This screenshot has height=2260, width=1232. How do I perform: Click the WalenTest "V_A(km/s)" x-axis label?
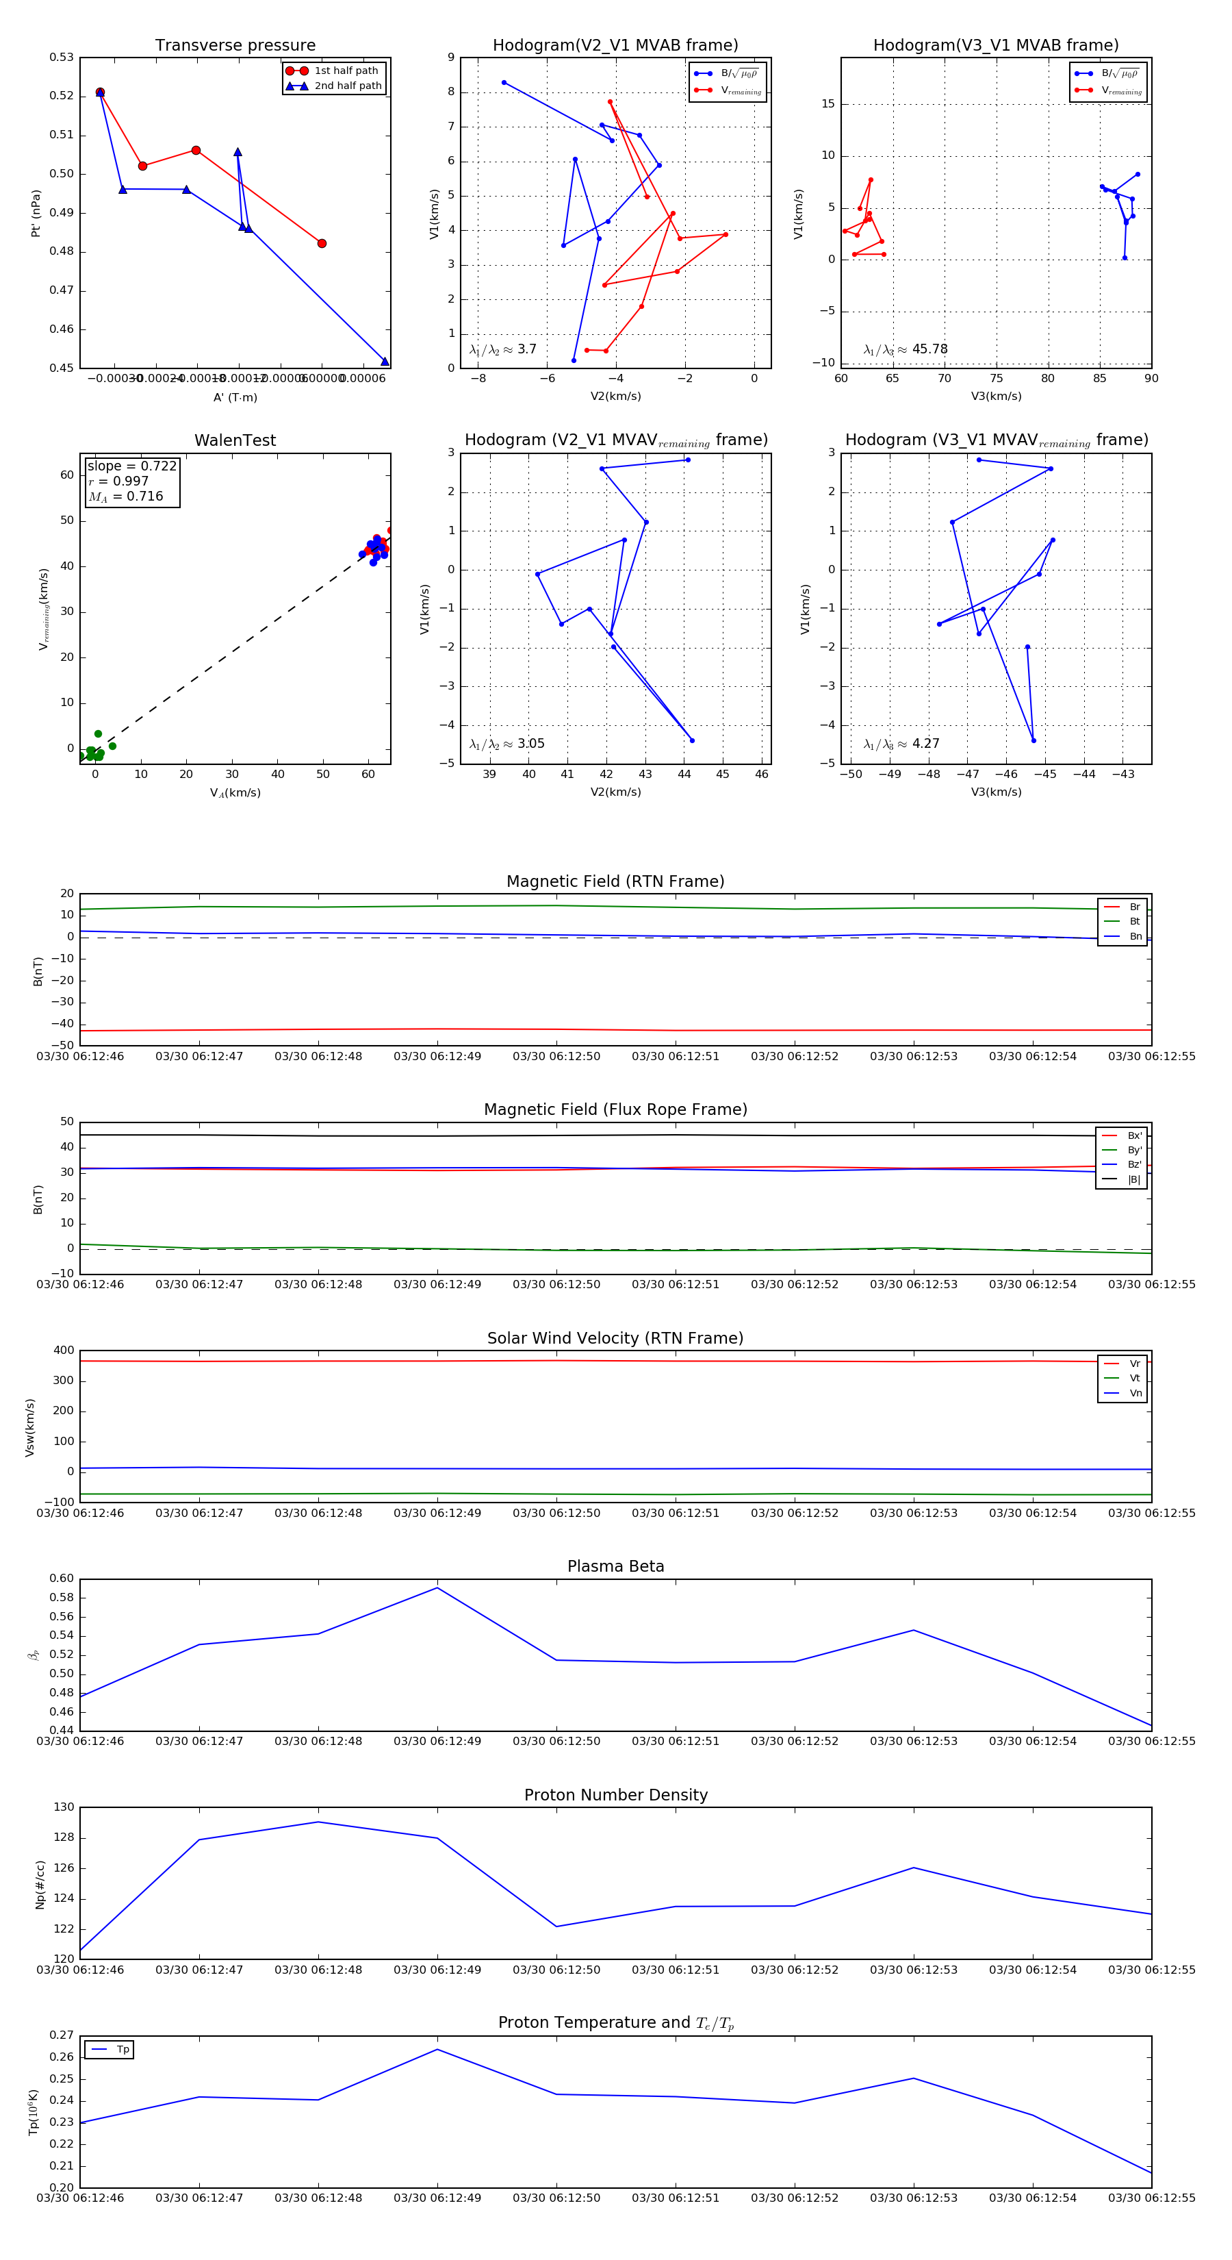click(x=235, y=793)
